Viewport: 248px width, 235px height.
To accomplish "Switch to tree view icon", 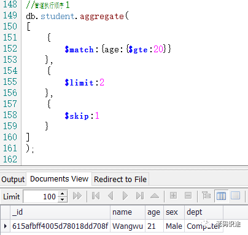I will point(206,196).
